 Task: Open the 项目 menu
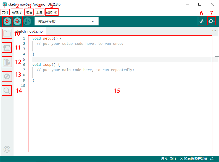[29, 12]
